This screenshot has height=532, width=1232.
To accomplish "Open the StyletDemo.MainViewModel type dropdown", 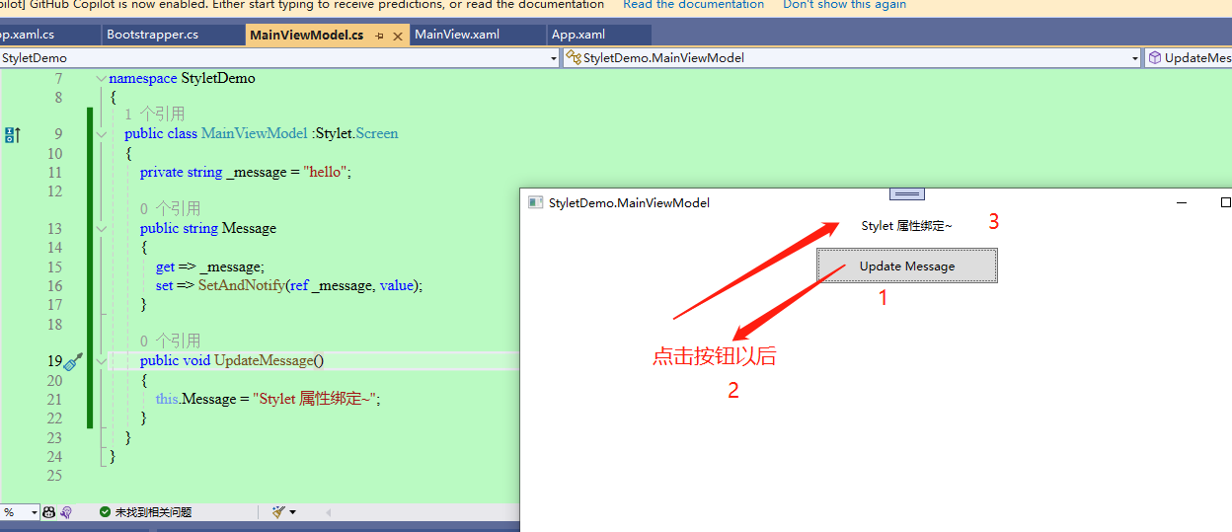I will point(1135,58).
